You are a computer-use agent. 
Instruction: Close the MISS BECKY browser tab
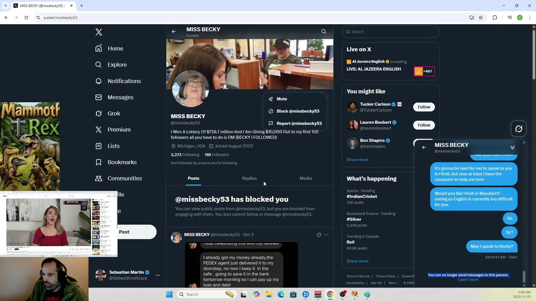pyautogui.click(x=71, y=5)
